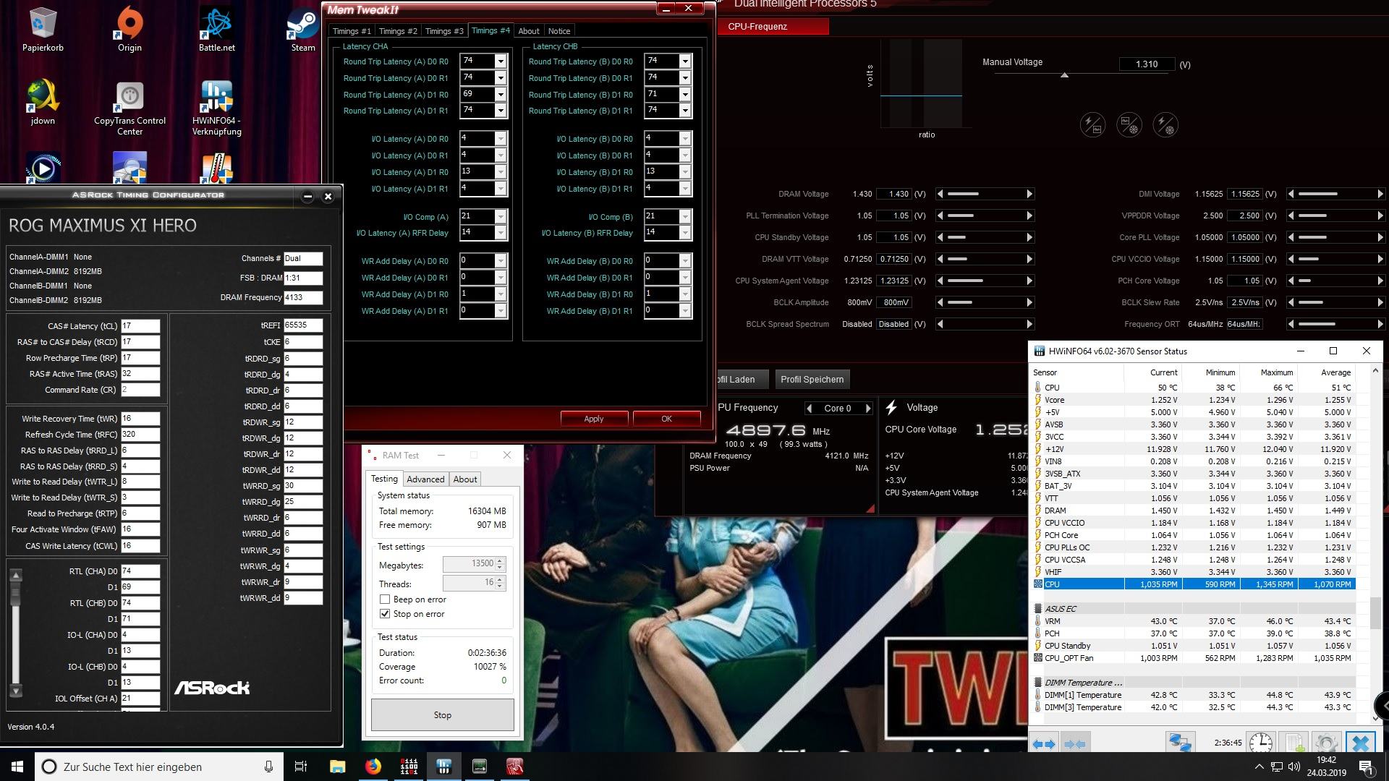1389x781 pixels.
Task: Open CopyTrans Control Center shortcut
Action: (x=129, y=107)
